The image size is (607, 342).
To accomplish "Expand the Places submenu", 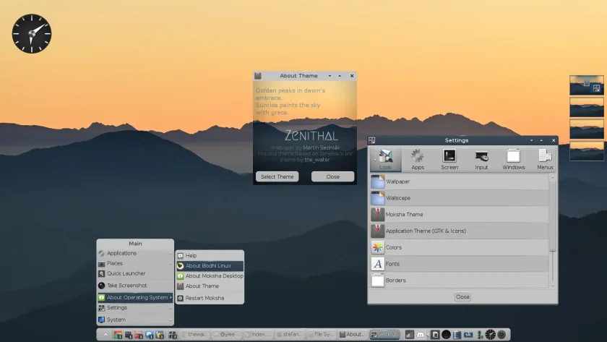I will coord(135,263).
